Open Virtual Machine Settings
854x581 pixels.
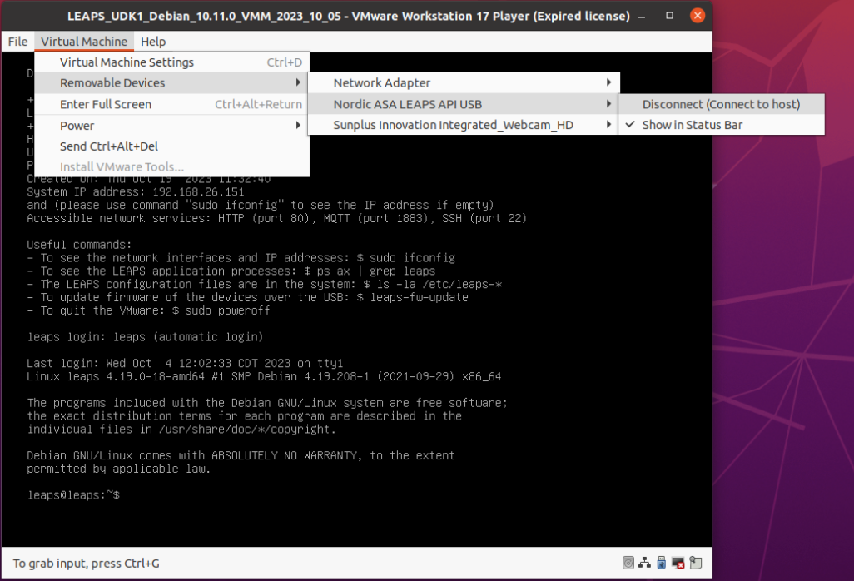172,62
